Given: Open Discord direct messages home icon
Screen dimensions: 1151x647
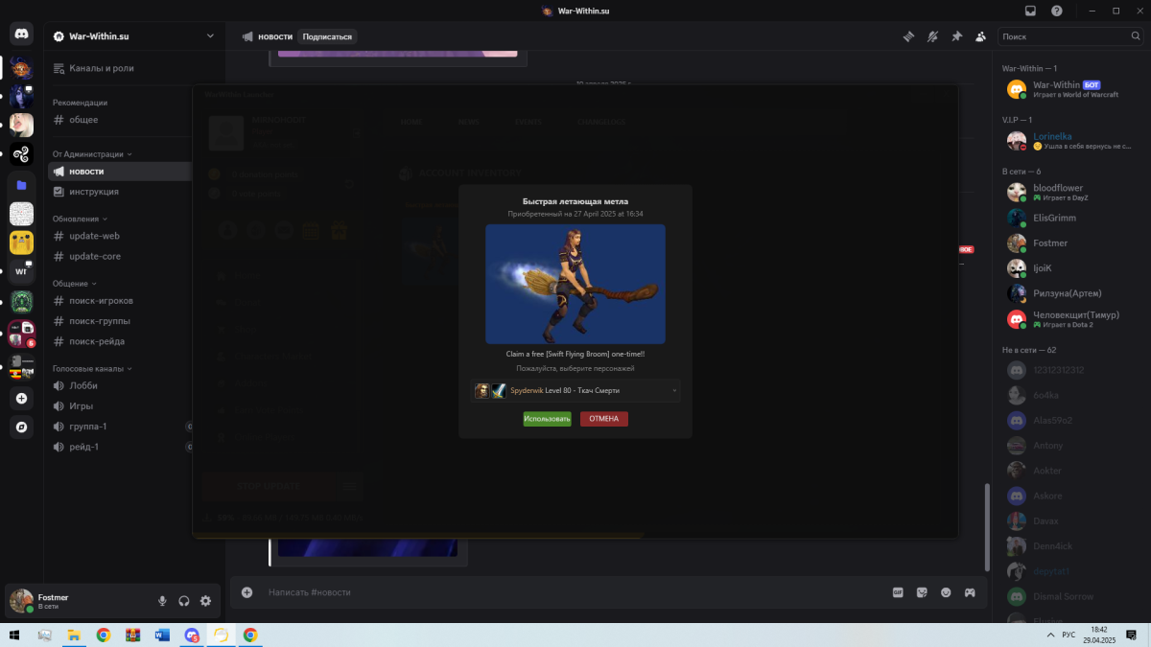Looking at the screenshot, I should click(x=21, y=35).
